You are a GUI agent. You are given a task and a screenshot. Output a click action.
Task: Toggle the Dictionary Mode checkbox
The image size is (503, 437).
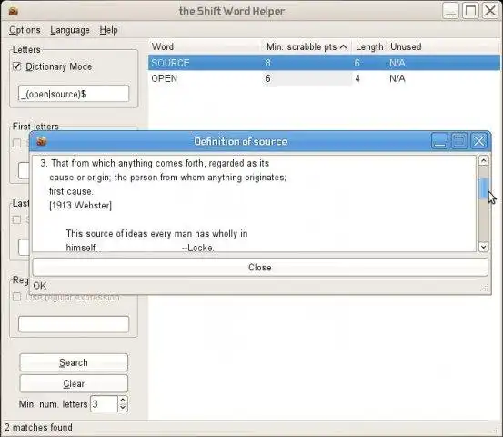pyautogui.click(x=16, y=66)
